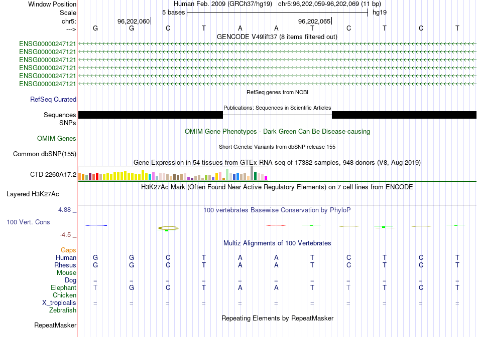Click the pale T starting the Elephant row

point(95,287)
